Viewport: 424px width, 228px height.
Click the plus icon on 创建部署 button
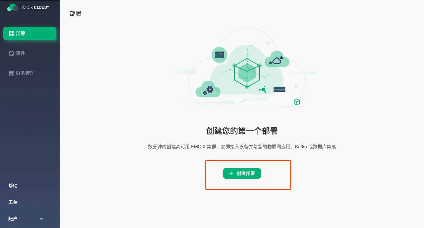[231, 173]
